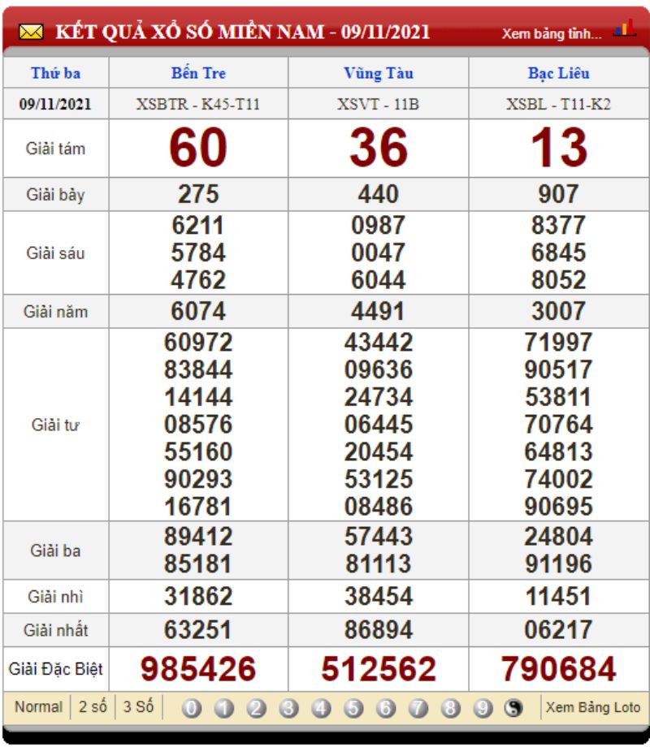Select code XSBTR - K45-T11
This screenshot has height=747, width=650.
pyautogui.click(x=198, y=104)
